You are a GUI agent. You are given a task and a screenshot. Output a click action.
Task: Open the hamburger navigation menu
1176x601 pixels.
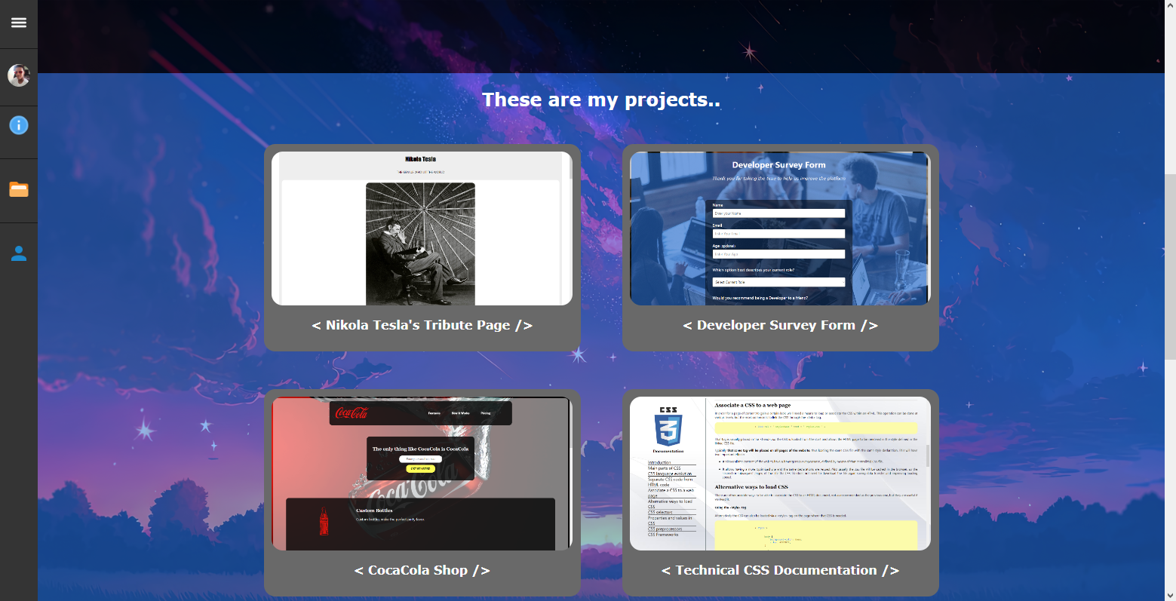pos(18,23)
